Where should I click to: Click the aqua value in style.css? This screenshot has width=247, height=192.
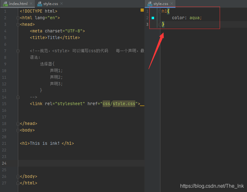194,18
